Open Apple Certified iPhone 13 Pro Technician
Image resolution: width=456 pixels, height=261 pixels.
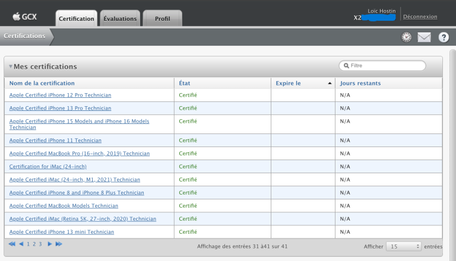tap(60, 108)
